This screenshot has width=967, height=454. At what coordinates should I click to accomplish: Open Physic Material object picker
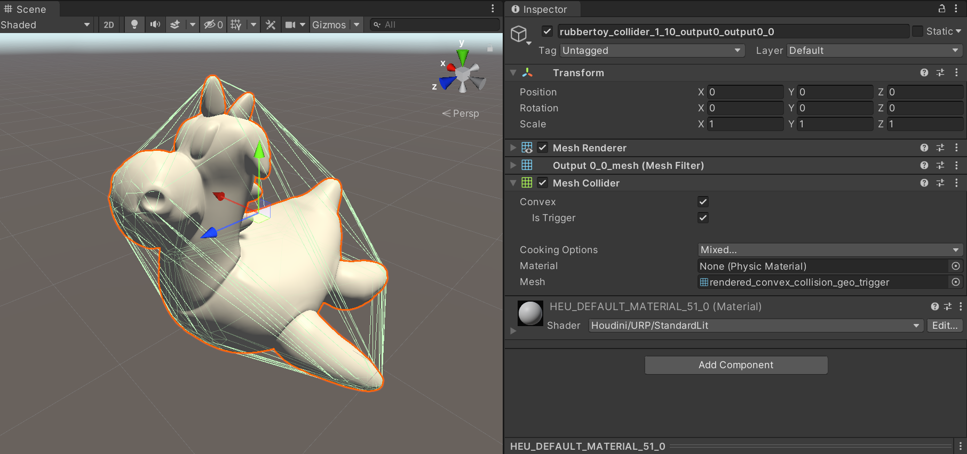(x=956, y=266)
